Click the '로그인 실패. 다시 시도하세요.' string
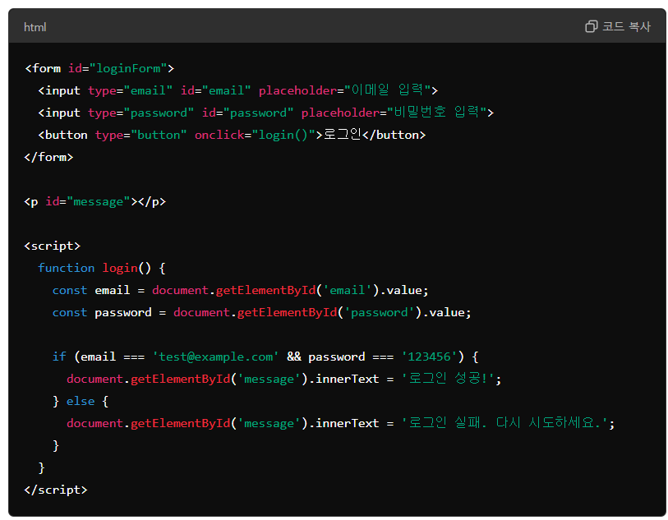The image size is (668, 520). click(504, 422)
